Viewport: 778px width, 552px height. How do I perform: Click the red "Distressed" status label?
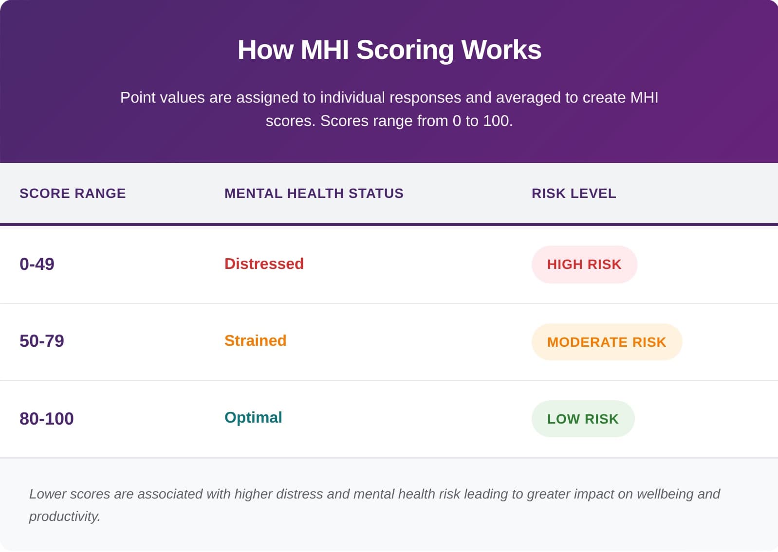[264, 264]
